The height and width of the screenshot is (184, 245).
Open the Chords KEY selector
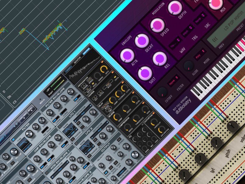[94, 98]
